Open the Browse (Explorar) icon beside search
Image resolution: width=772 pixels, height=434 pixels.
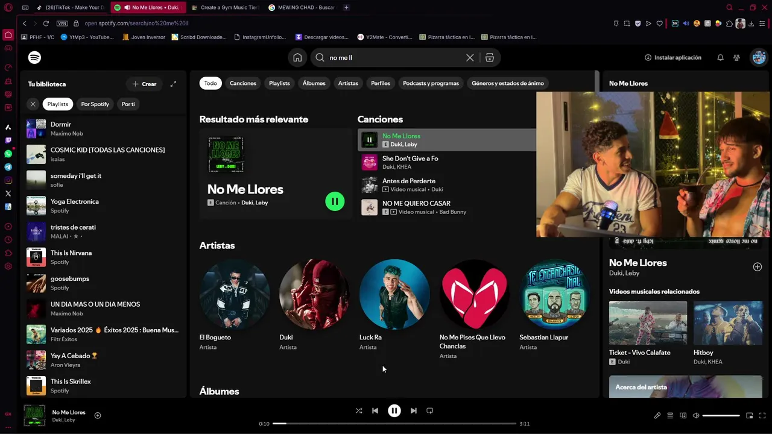click(x=490, y=58)
